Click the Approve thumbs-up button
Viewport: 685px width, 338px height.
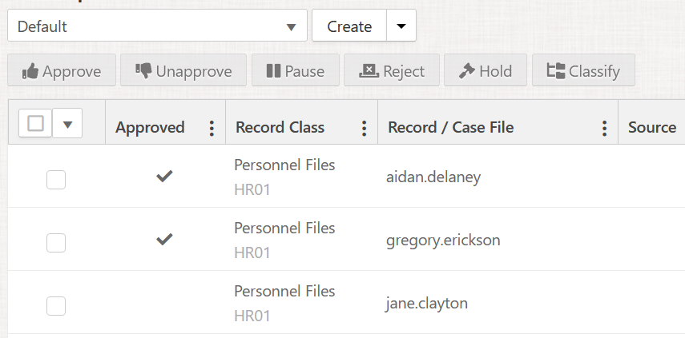tap(62, 71)
